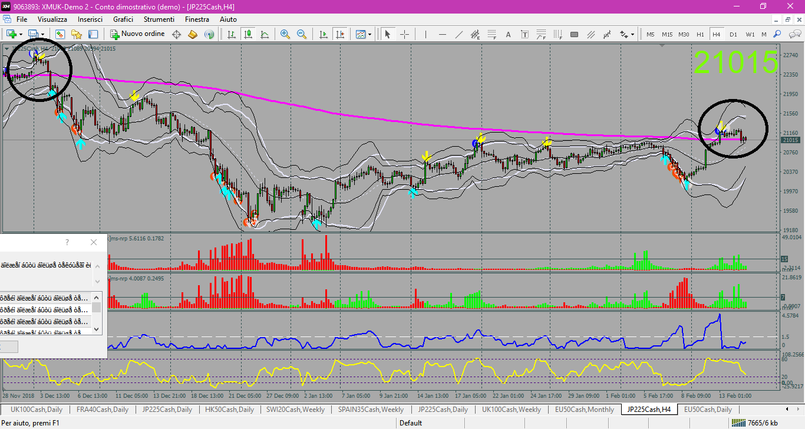The height and width of the screenshot is (429, 805).
Task: Zoom out of the chart
Action: pos(302,34)
